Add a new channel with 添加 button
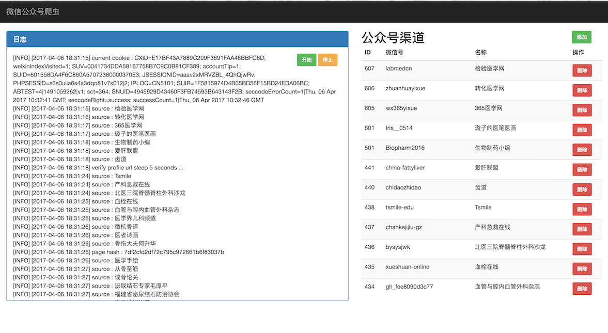 point(582,37)
